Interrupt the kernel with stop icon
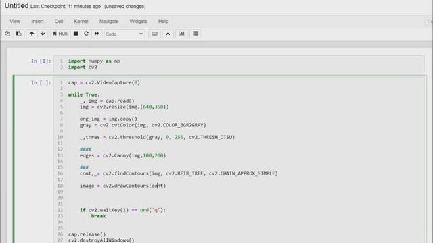Viewport: 433px width, 243px height. 76,34
